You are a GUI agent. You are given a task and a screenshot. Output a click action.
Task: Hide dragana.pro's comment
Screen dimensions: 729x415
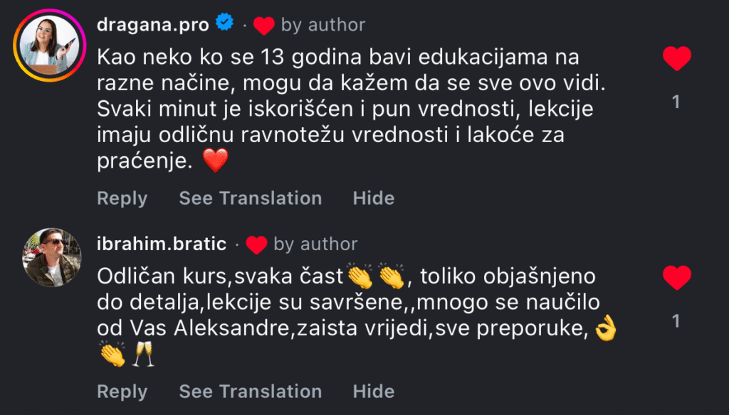tap(373, 198)
